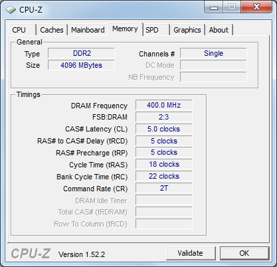Click the empty DRAM Idle Timer field
This screenshot has width=277, height=267.
click(164, 200)
